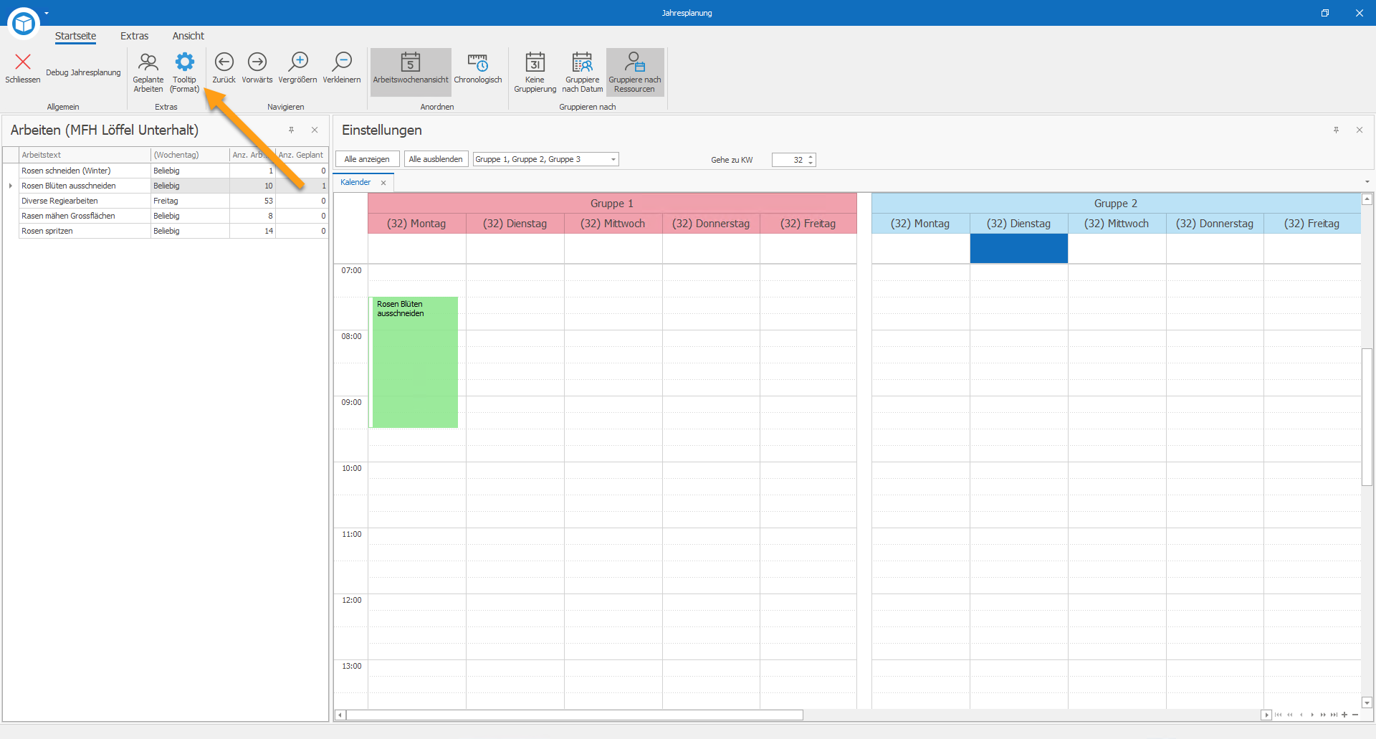Click Alle ausblenden button
1376x739 pixels.
(436, 159)
